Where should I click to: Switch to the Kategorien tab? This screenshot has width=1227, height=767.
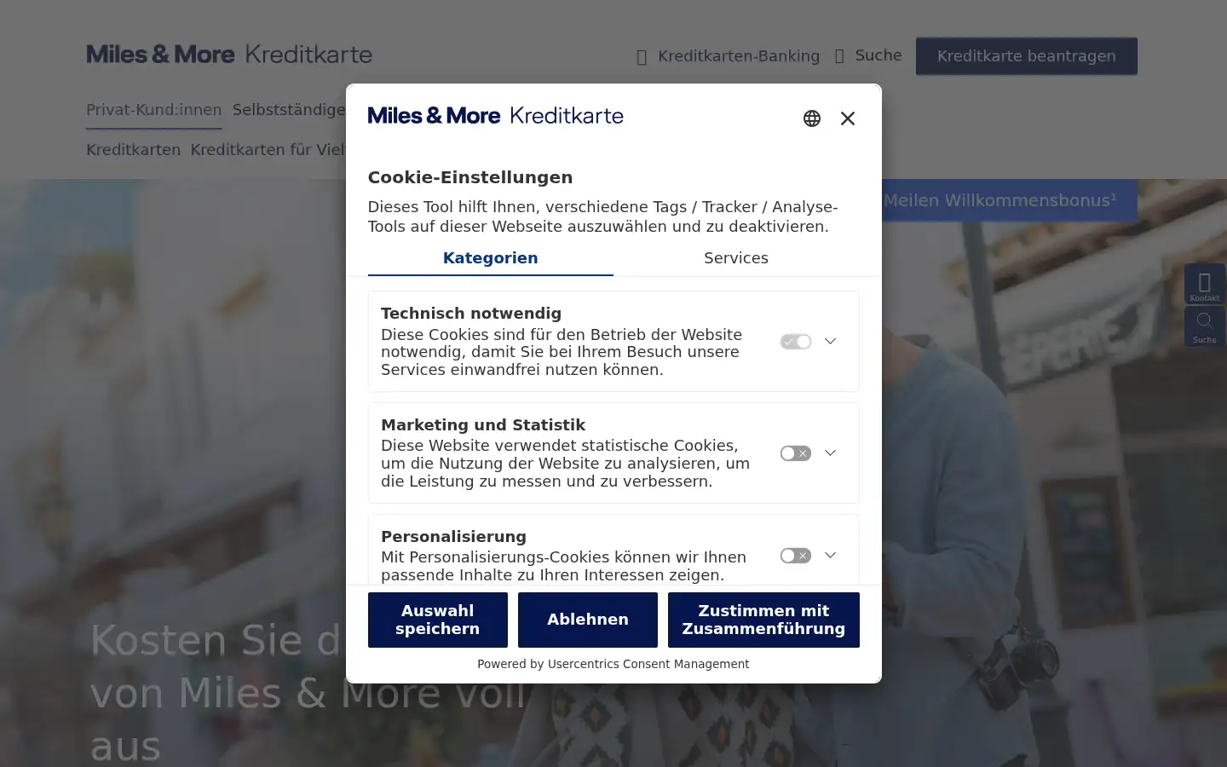(490, 258)
